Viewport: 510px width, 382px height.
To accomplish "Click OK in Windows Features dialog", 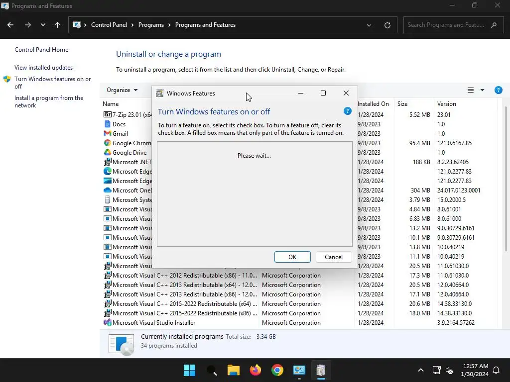I will pyautogui.click(x=292, y=257).
